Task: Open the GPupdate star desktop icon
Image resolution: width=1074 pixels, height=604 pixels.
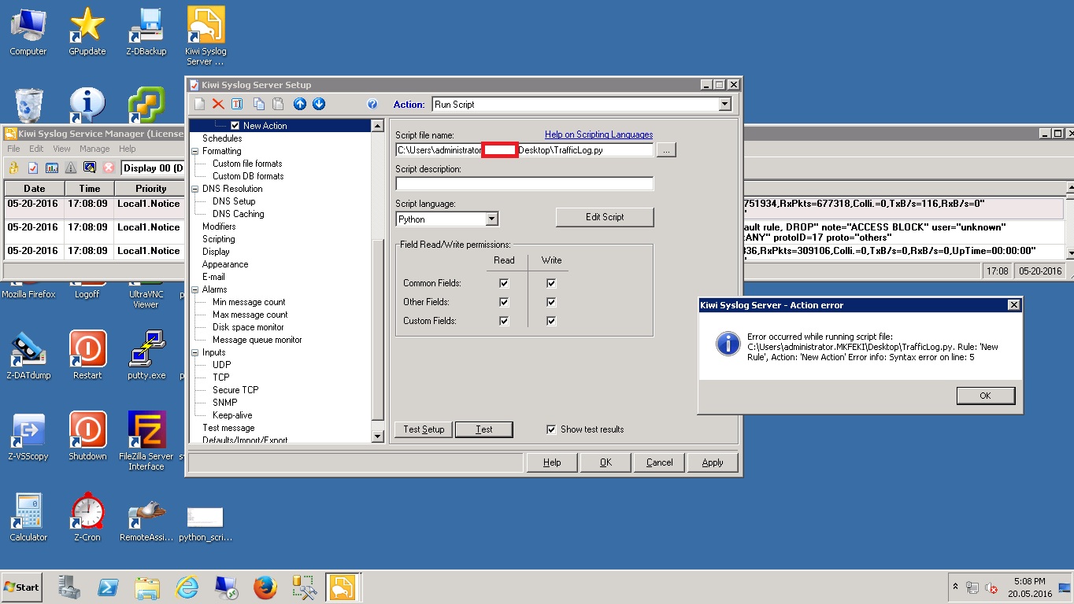Action: (x=87, y=32)
